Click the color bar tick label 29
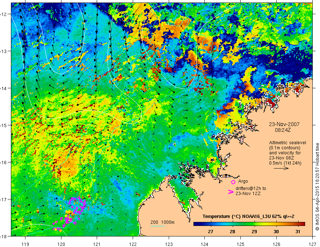Image resolution: width=320 pixels, height=247 pixels. click(x=254, y=231)
